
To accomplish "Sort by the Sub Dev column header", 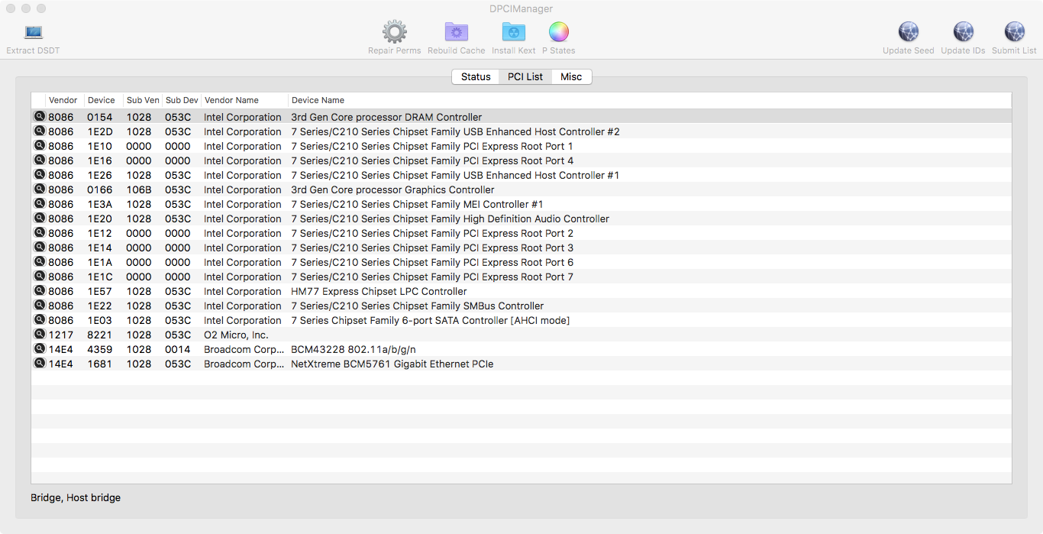I will point(182,100).
